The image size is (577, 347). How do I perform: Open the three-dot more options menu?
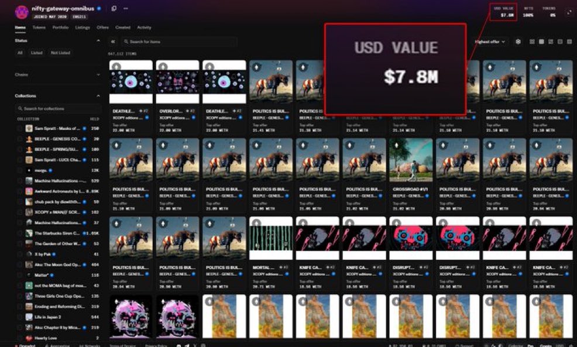point(126,8)
